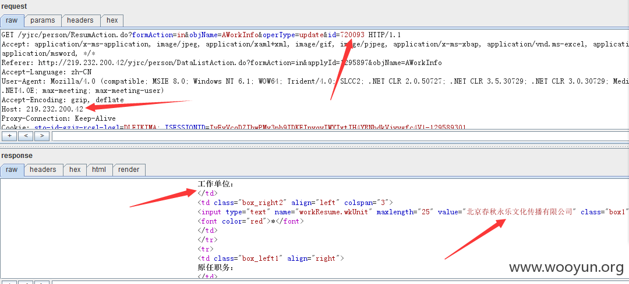Open the request params tab
Image resolution: width=629 pixels, height=284 pixels.
[43, 20]
